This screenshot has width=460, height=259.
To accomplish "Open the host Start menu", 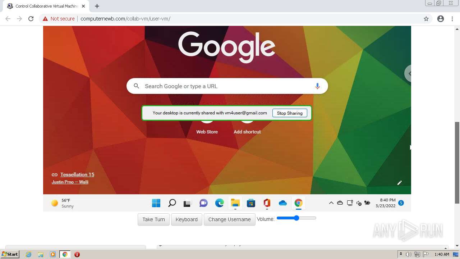I will coord(10,254).
